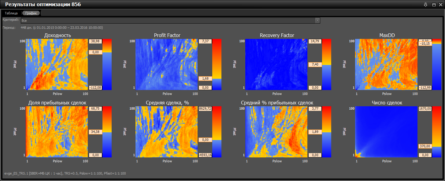Switch to the Таблица tab
Viewport: 445px width, 181px height.
tap(11, 13)
